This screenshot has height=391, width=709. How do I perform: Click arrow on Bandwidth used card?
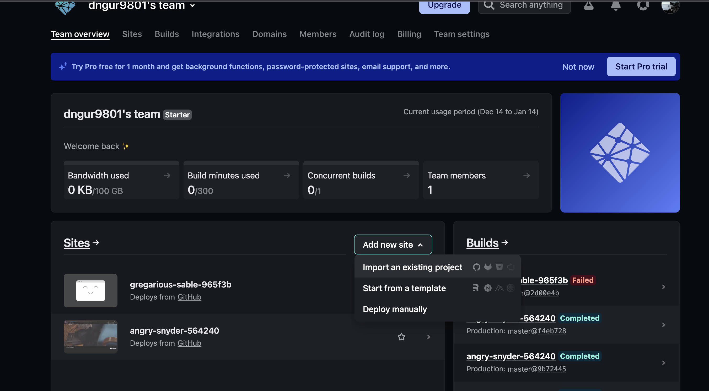point(167,175)
